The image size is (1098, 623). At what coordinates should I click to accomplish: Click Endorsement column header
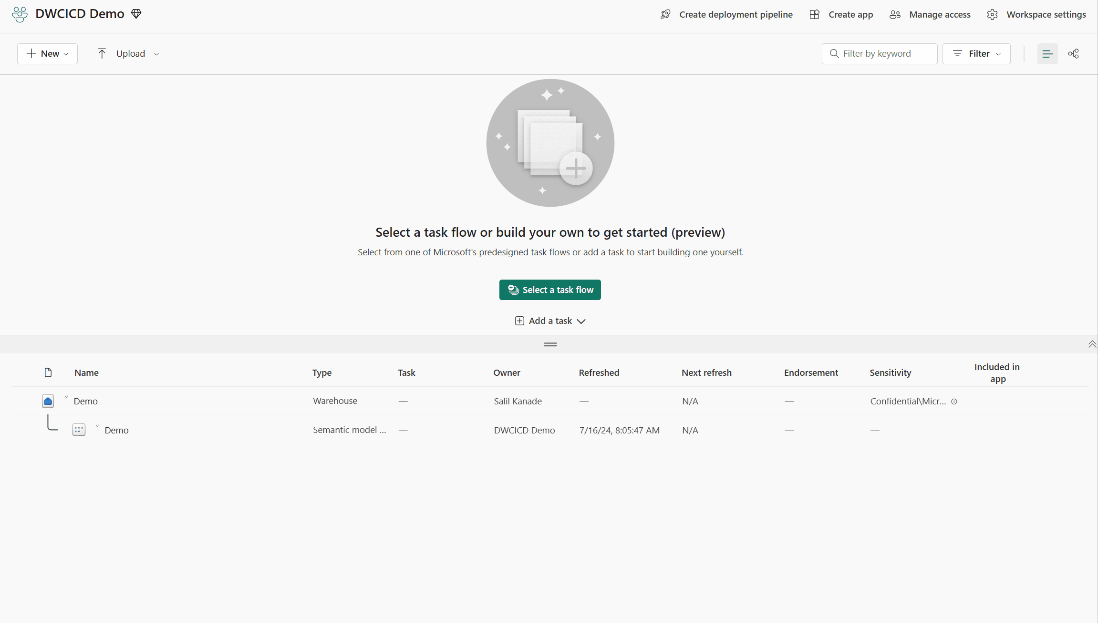point(811,372)
